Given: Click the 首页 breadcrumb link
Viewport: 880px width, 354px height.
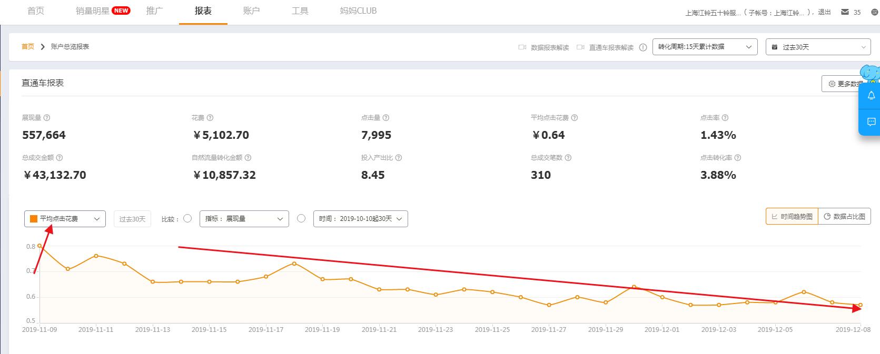Looking at the screenshot, I should 28,47.
